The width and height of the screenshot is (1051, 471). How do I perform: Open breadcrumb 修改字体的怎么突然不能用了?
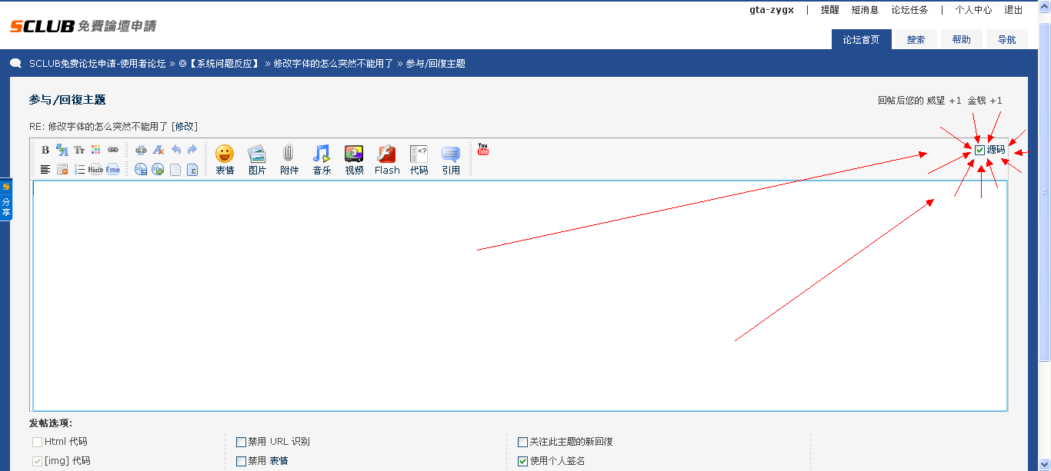click(x=334, y=64)
